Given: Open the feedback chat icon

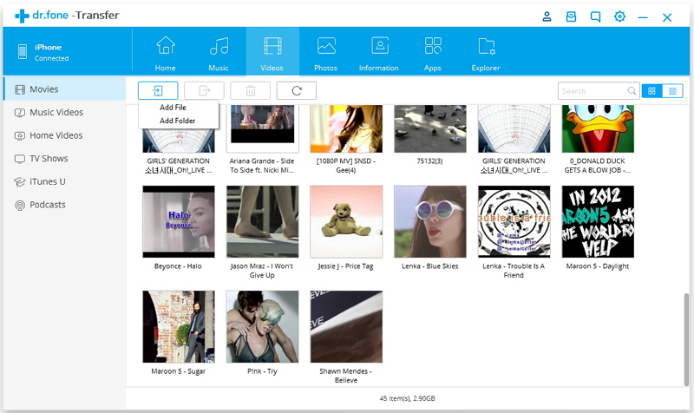Looking at the screenshot, I should point(596,16).
